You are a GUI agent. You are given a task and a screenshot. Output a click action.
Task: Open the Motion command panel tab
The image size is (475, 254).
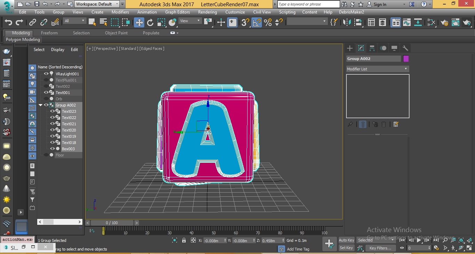click(383, 48)
